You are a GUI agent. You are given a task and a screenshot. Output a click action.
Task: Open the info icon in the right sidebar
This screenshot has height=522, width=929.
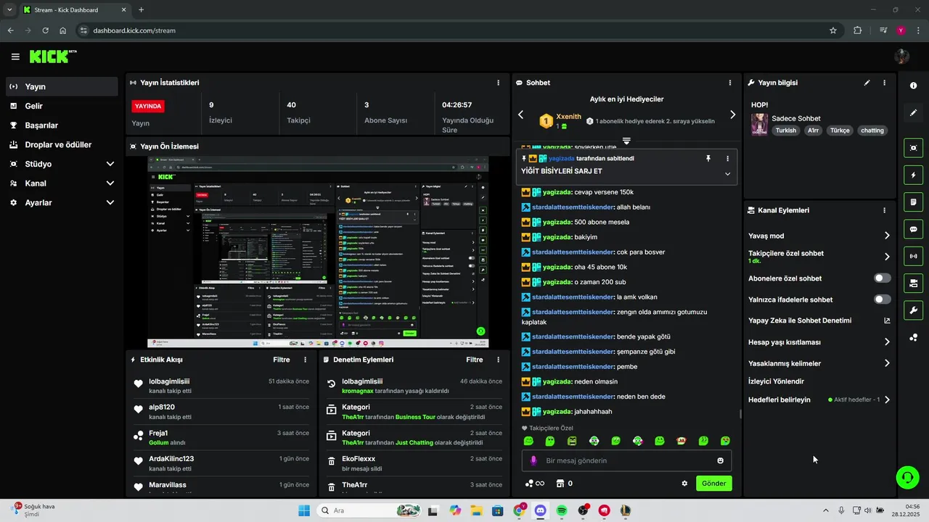913,86
